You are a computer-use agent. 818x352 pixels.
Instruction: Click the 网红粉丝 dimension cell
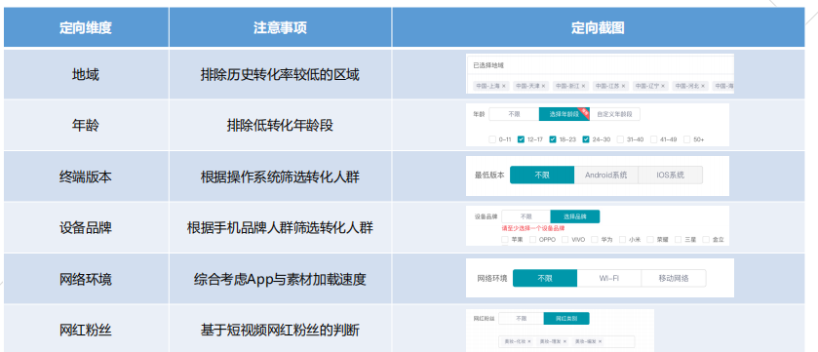point(86,330)
